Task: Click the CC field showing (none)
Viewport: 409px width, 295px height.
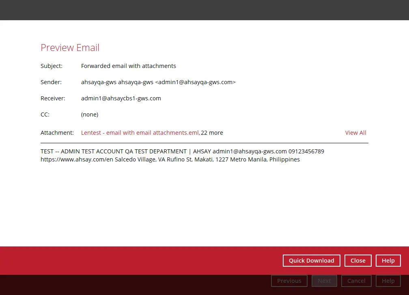Action: [x=90, y=114]
